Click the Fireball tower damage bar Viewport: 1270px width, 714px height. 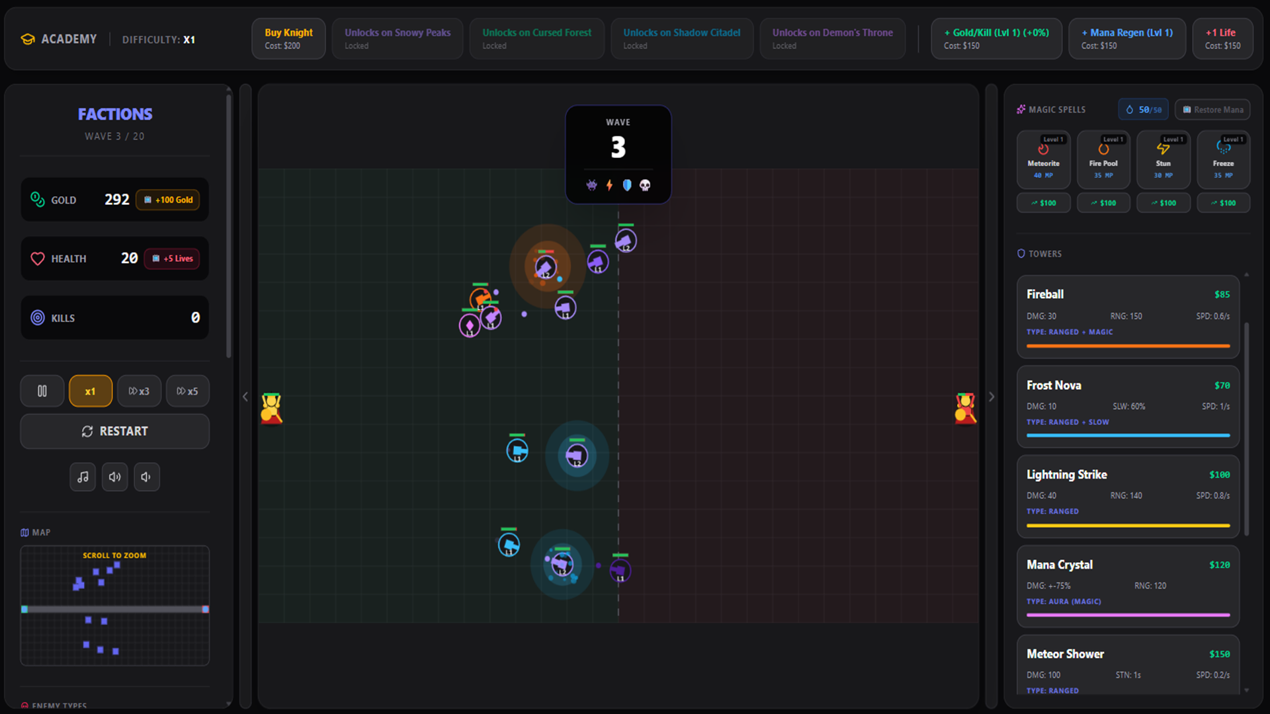pyautogui.click(x=1127, y=345)
